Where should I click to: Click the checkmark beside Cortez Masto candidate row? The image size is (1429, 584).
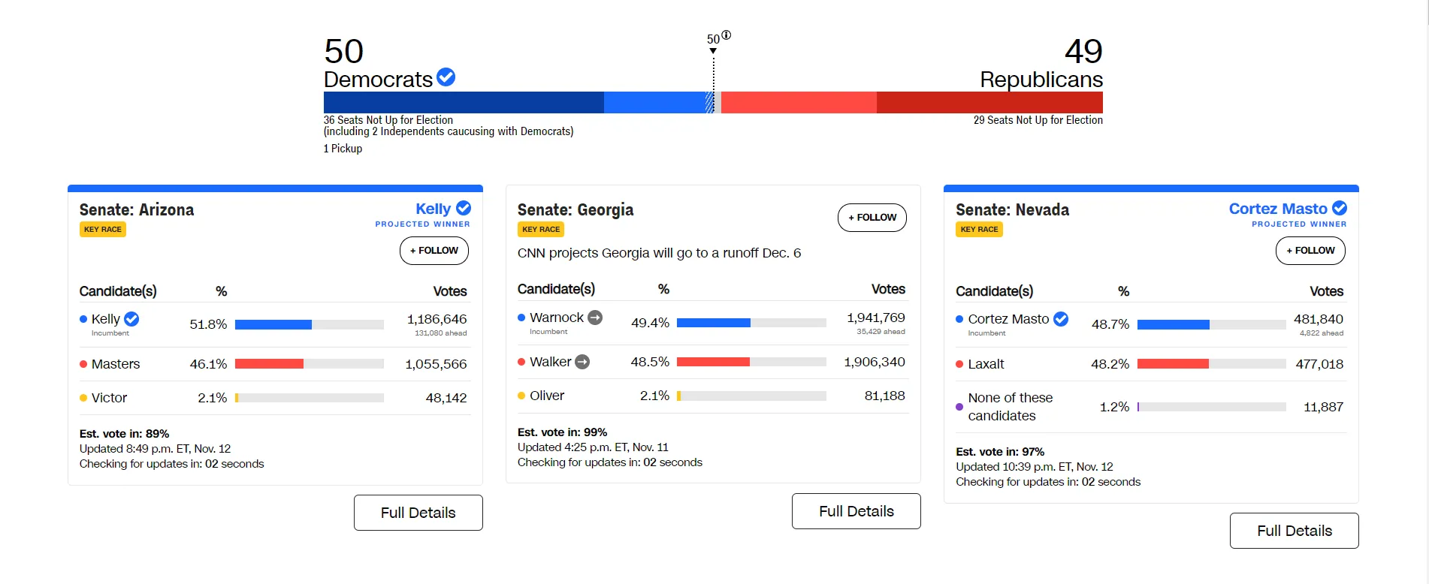pos(1061,319)
